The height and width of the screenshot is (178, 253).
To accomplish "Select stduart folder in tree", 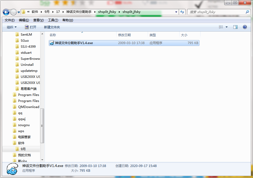I will click(26, 53).
